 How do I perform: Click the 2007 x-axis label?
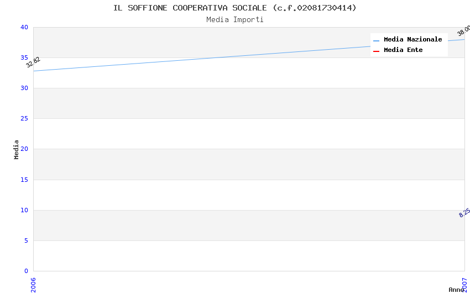(x=464, y=285)
